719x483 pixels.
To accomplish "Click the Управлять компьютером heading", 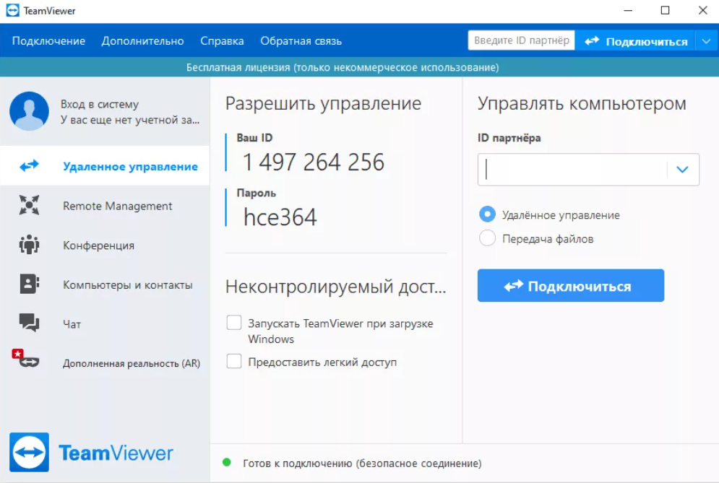I will [582, 103].
